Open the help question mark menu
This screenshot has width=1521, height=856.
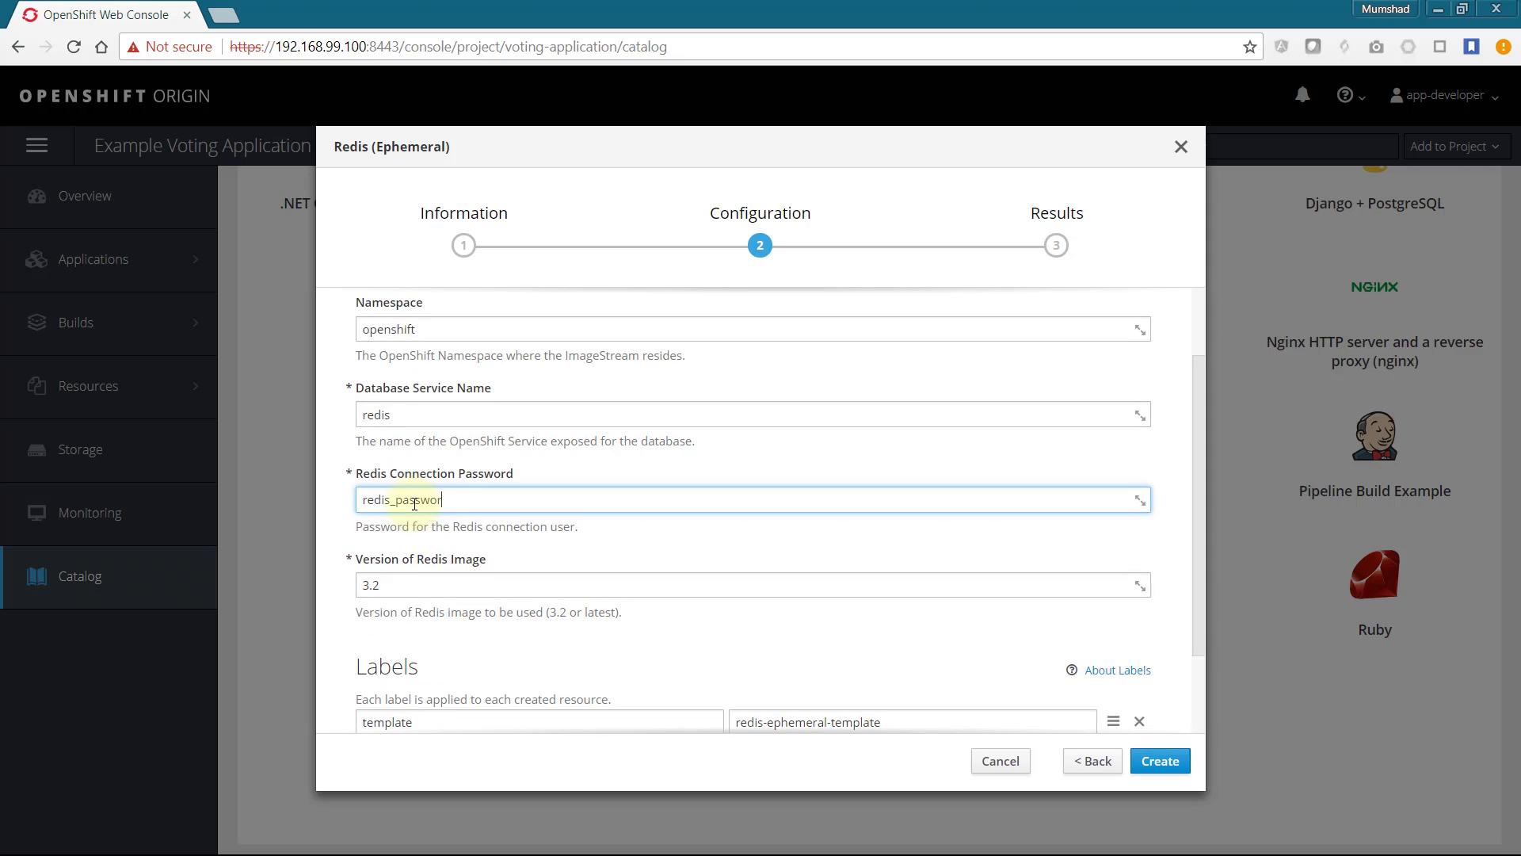pos(1351,95)
